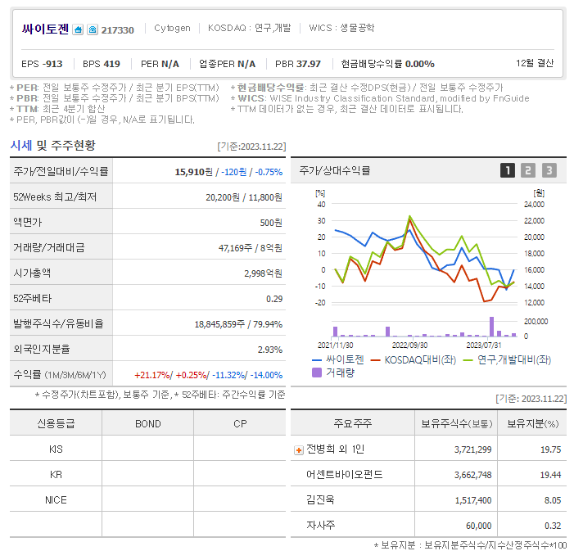Select shareholder 김진욱
This screenshot has width=574, height=551.
click(320, 500)
